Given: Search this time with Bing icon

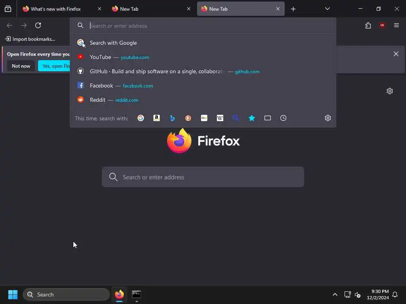Looking at the screenshot, I should pos(172,118).
